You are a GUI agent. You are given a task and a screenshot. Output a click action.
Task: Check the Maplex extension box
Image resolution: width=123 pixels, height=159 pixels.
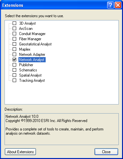pyautogui.click(x=14, y=49)
